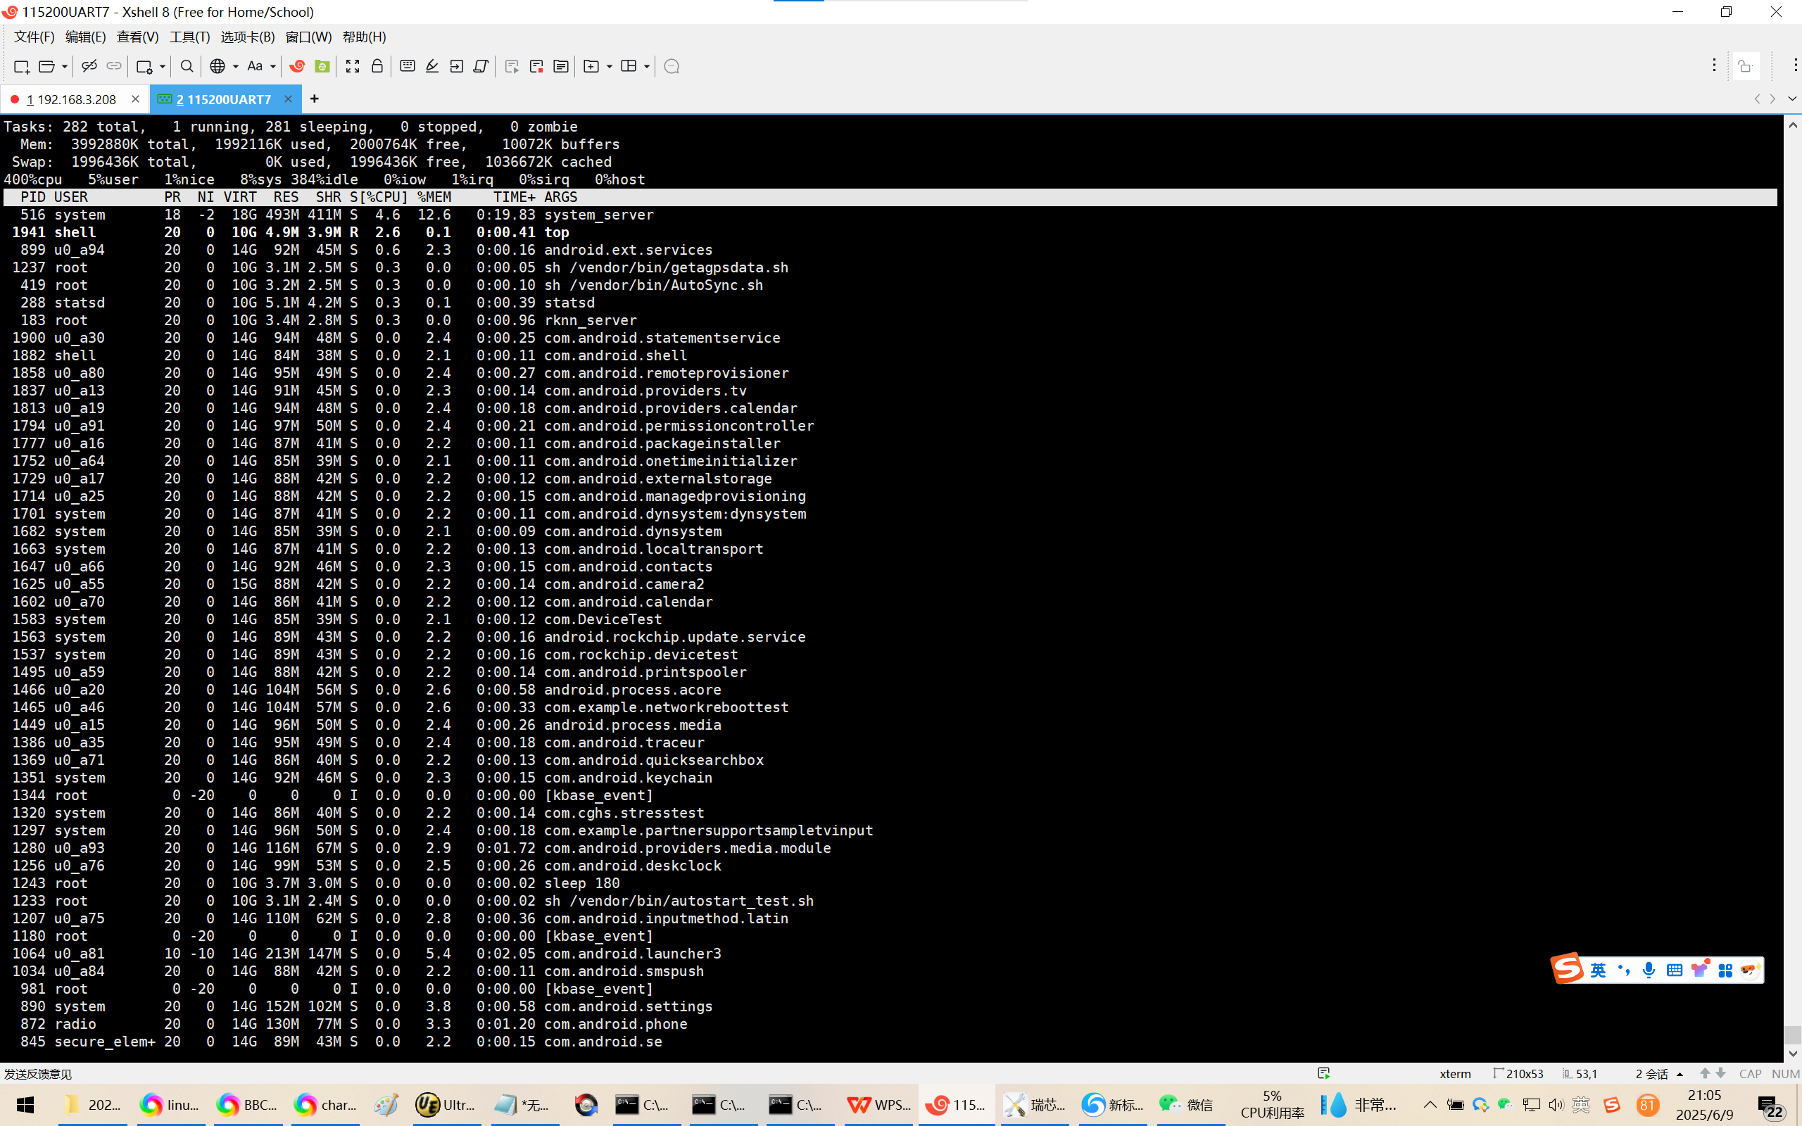1802x1126 pixels.
Task: Add a new tab with plus button
Action: (314, 99)
